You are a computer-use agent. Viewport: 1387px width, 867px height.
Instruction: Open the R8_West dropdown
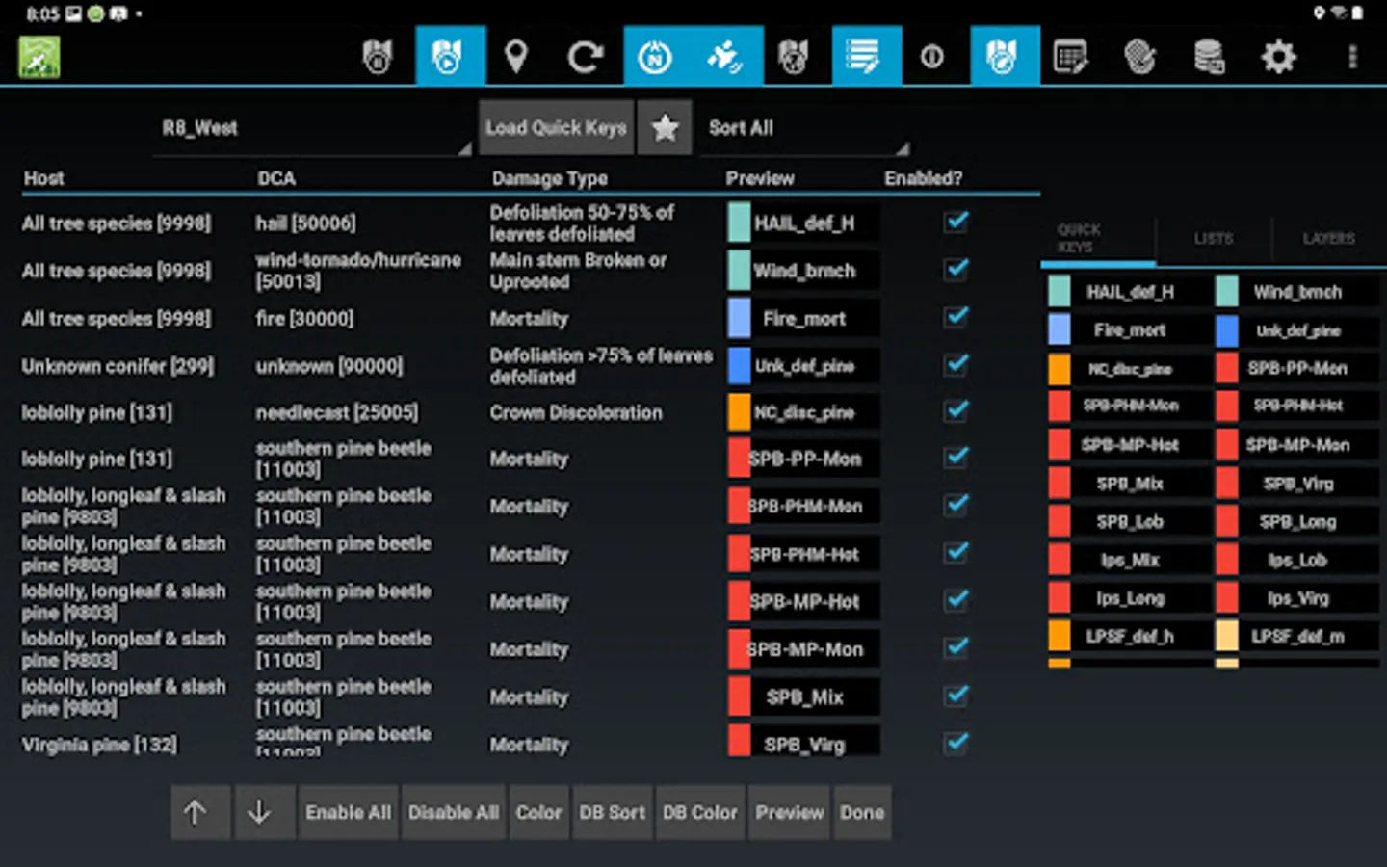[308, 127]
